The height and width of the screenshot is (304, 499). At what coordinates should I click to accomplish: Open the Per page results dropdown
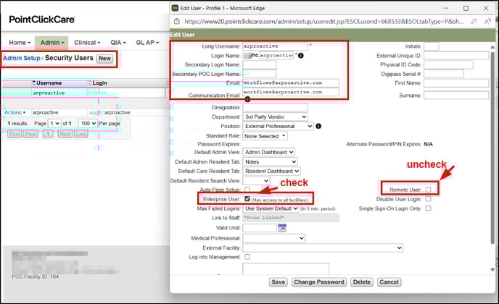click(x=88, y=124)
